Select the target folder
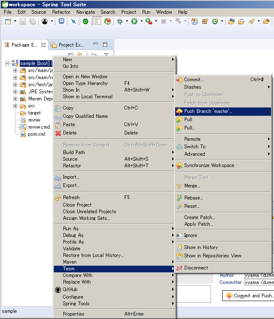Viewport: 274px width, 319px height. (x=34, y=113)
